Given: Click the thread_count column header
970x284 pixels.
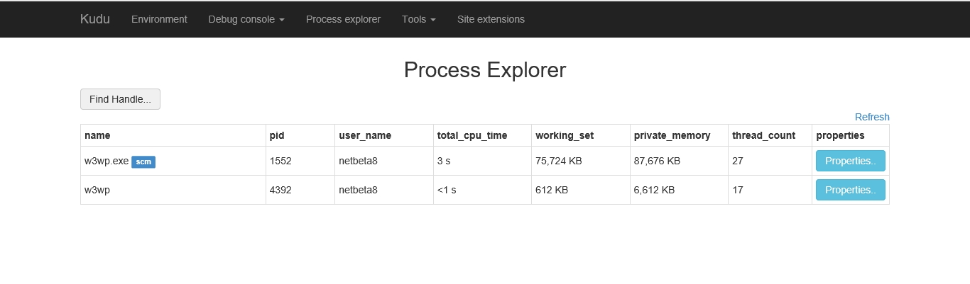Looking at the screenshot, I should coord(763,135).
